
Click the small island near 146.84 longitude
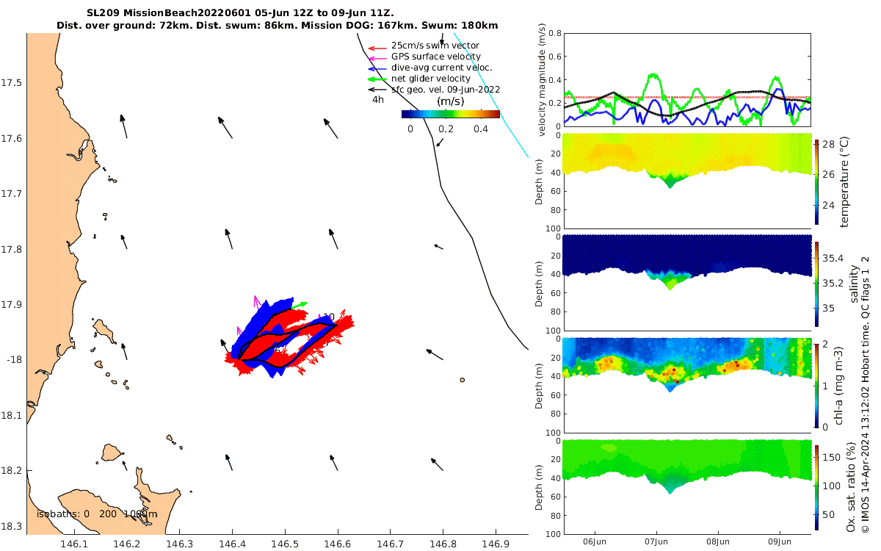coord(463,380)
